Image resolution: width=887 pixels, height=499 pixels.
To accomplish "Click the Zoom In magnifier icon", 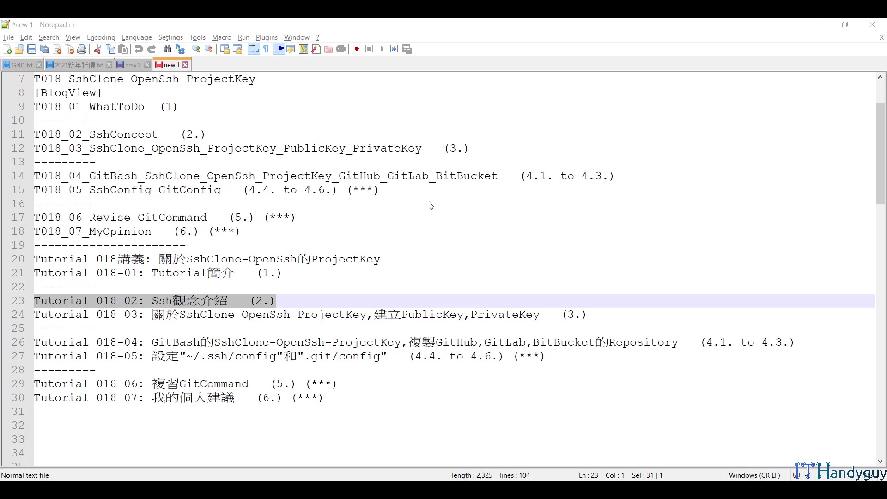I will (x=196, y=49).
